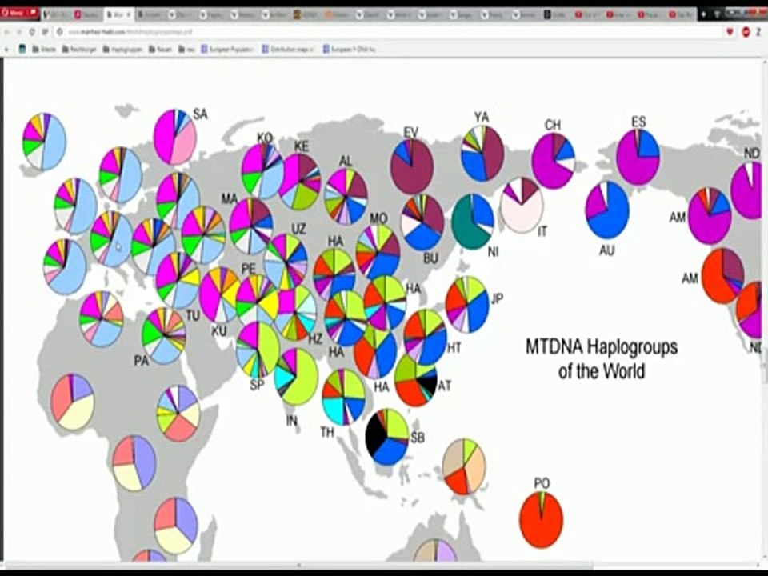Viewport: 768px width, 576px height.
Task: Click the 'MA' map label
Action: [x=230, y=199]
